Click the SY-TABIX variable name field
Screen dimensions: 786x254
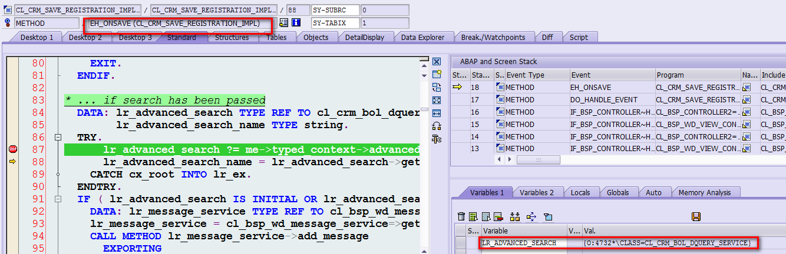point(334,23)
